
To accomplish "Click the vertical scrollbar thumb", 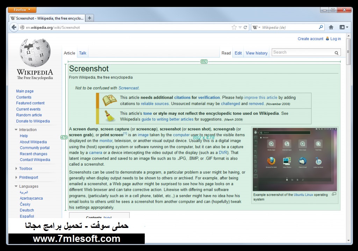I will (348, 52).
